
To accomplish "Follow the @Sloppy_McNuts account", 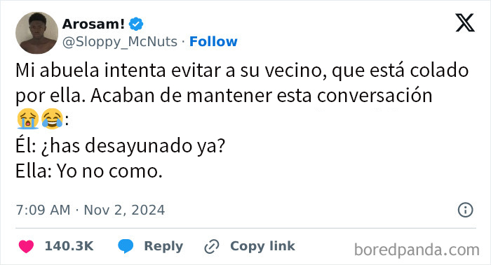I will (x=213, y=41).
